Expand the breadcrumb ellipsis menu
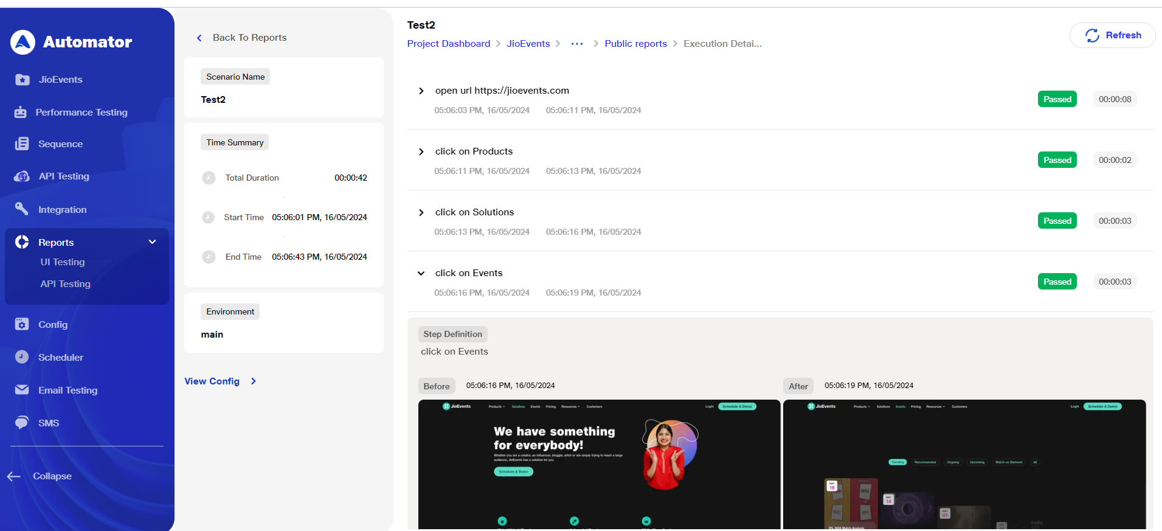1162x531 pixels. click(577, 44)
